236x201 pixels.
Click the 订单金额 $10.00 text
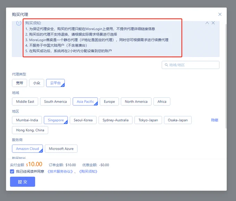click(x=62, y=165)
